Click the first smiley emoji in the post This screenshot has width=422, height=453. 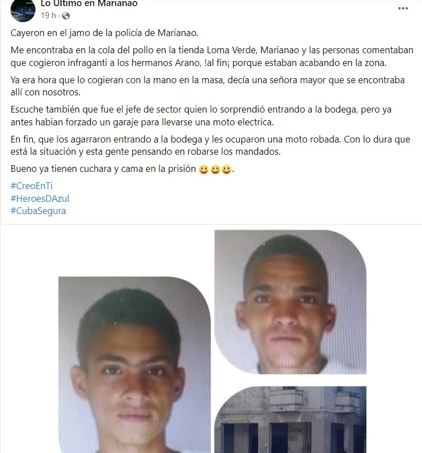tap(204, 169)
